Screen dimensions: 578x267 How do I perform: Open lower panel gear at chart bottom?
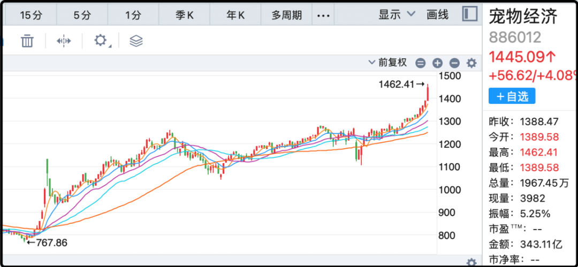tap(471, 262)
